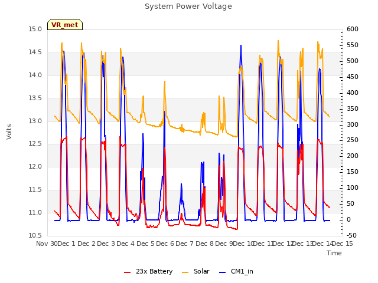Click the Dec 6 date tick label
The width and height of the screenshot is (378, 283).
165,243
